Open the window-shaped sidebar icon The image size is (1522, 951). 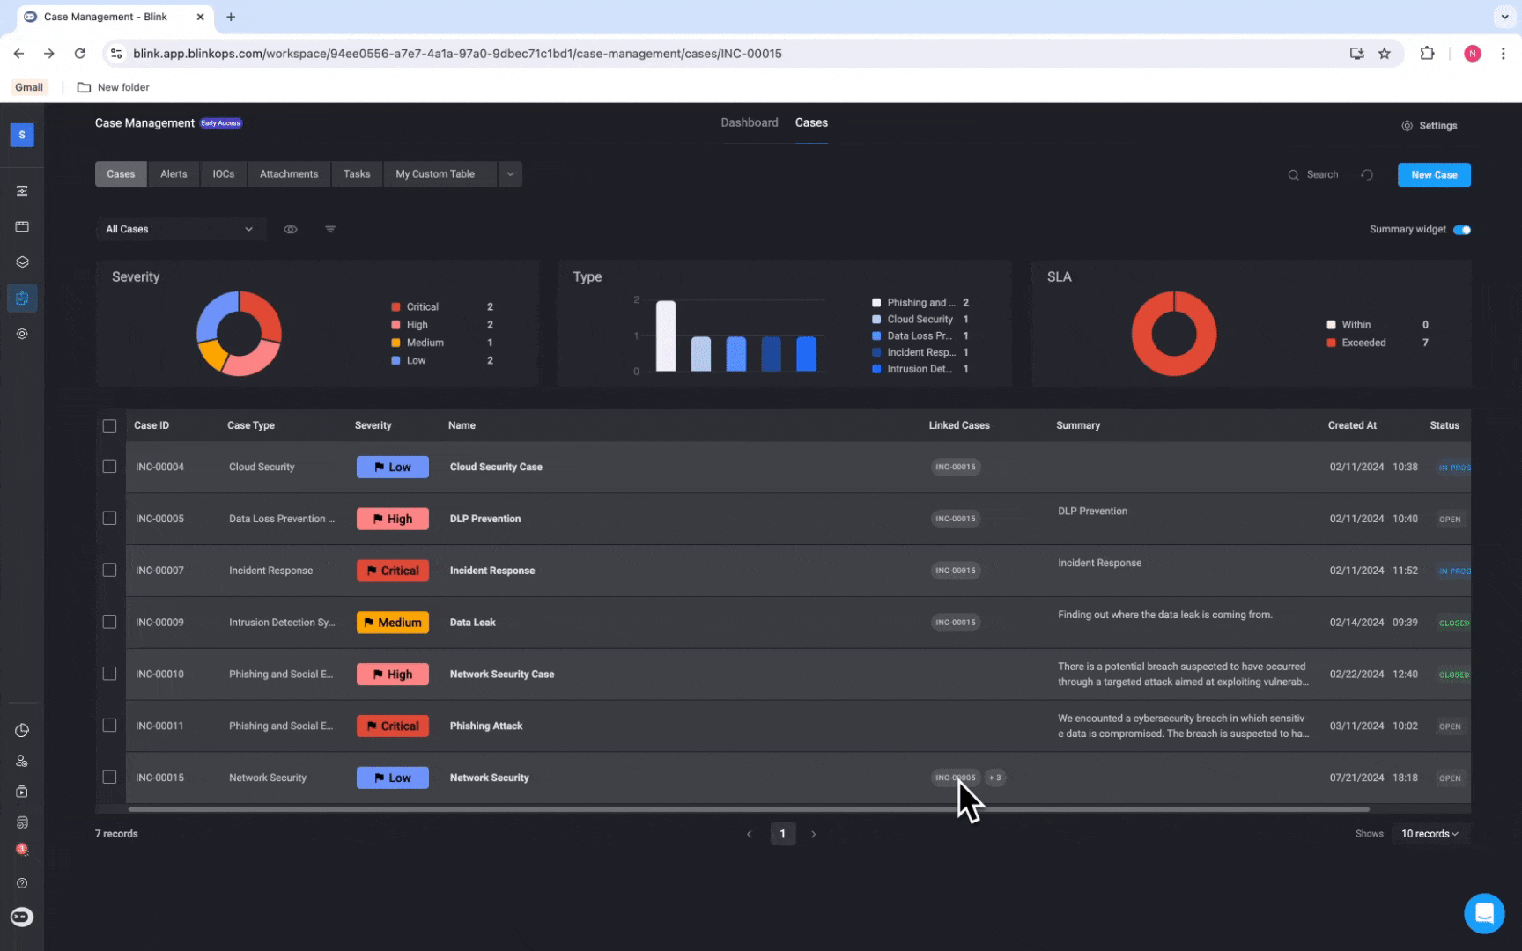point(22,226)
